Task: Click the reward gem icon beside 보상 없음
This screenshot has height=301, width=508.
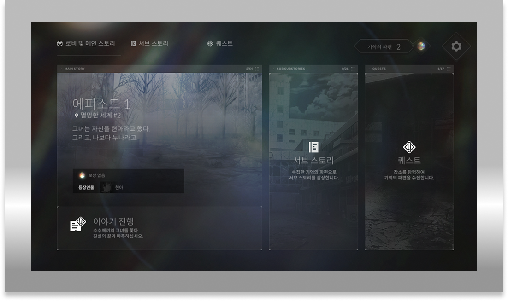Action: click(x=82, y=175)
